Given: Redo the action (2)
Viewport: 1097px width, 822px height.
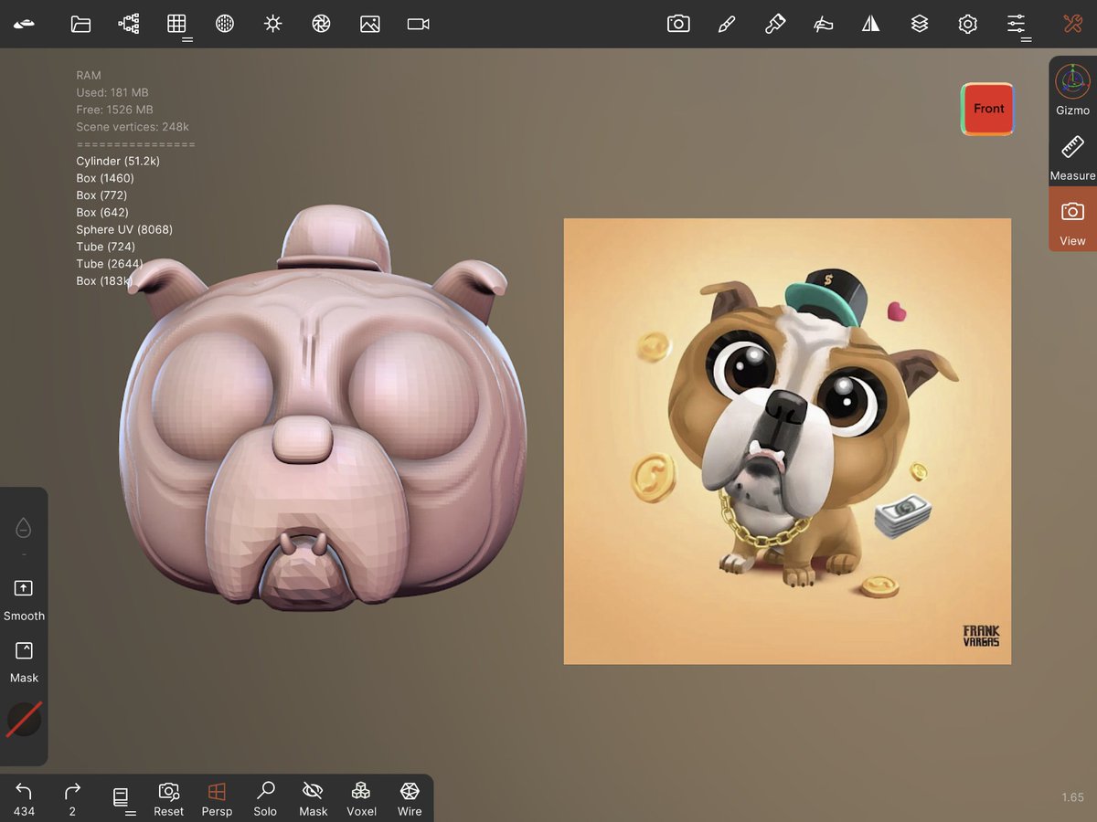Looking at the screenshot, I should click(x=72, y=798).
